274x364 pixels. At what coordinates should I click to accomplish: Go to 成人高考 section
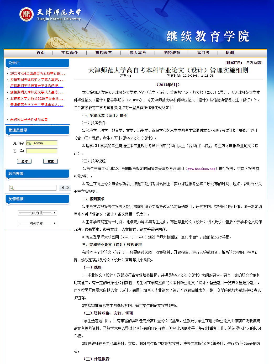pyautogui.click(x=138, y=52)
